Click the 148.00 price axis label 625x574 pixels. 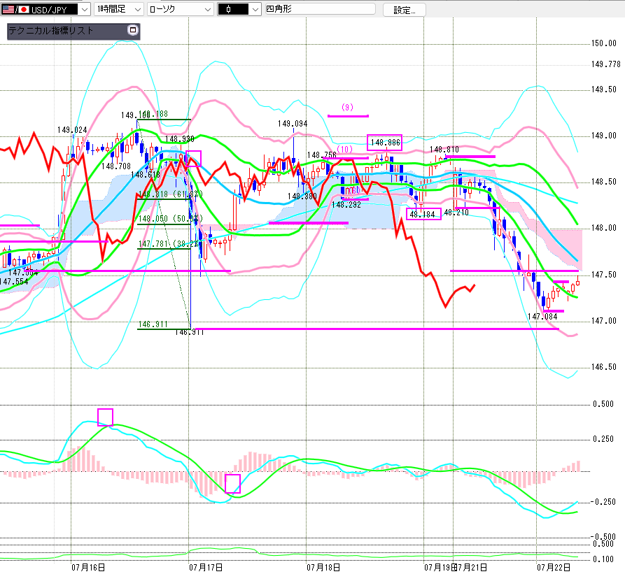(603, 228)
